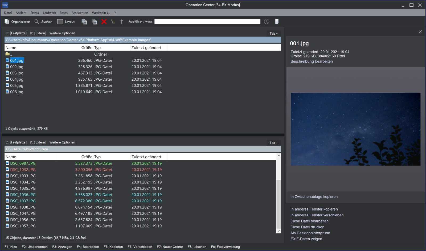Open Weitere Optionen in lower pane
Screen dimensions: 426x251
62,142
